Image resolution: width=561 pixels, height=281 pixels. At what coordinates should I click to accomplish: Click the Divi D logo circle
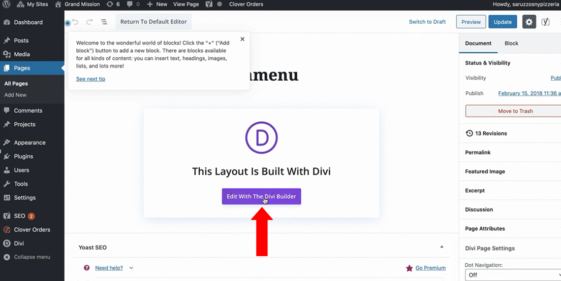click(262, 138)
